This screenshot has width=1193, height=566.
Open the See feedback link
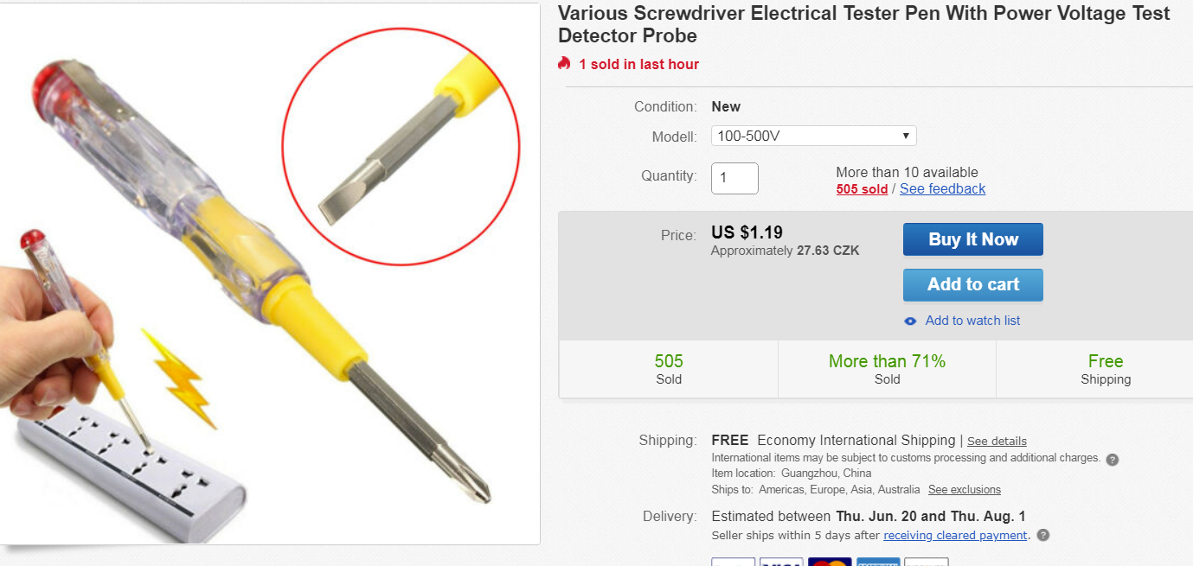point(942,189)
